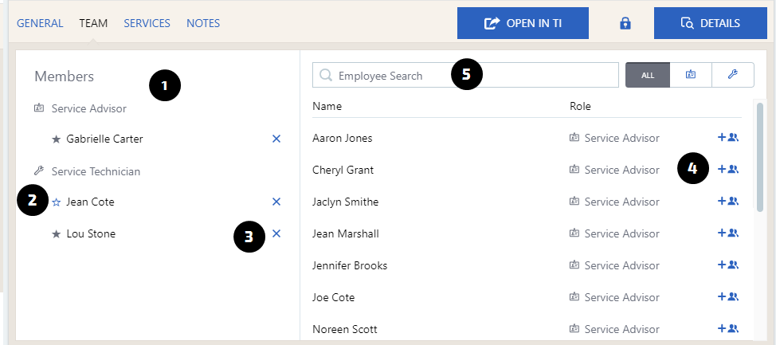Viewport: 776px width, 345px height.
Task: Select the ALL employee filter
Action: click(647, 75)
